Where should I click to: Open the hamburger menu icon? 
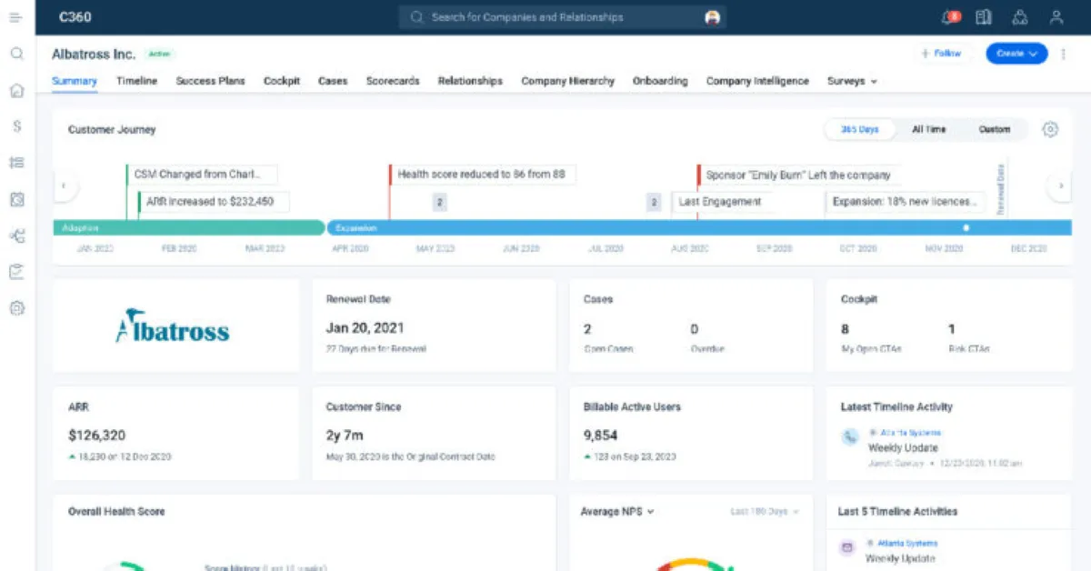pyautogui.click(x=16, y=17)
